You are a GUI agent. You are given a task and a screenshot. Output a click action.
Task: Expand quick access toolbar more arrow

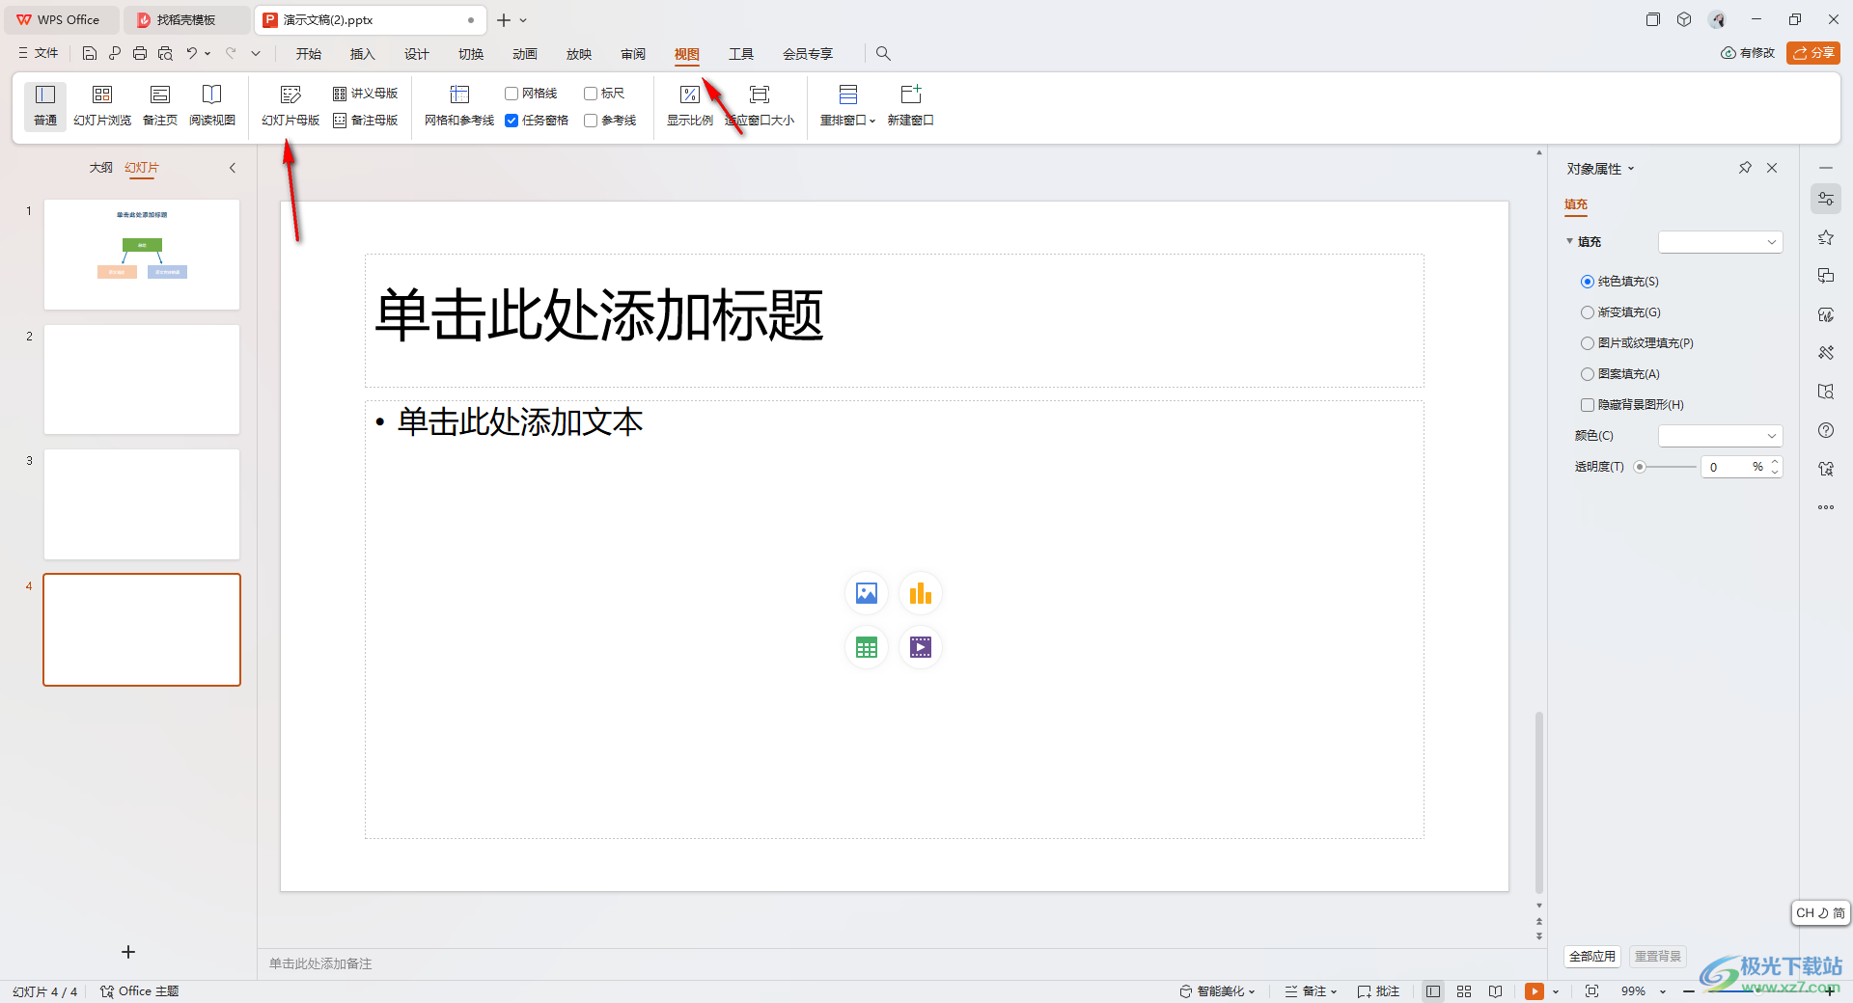(256, 54)
